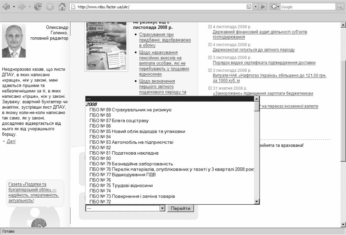Open "Держкомстат готується до звітного періоду" news link
Image resolution: width=346 pixels, height=235 pixels.
coord(253,50)
